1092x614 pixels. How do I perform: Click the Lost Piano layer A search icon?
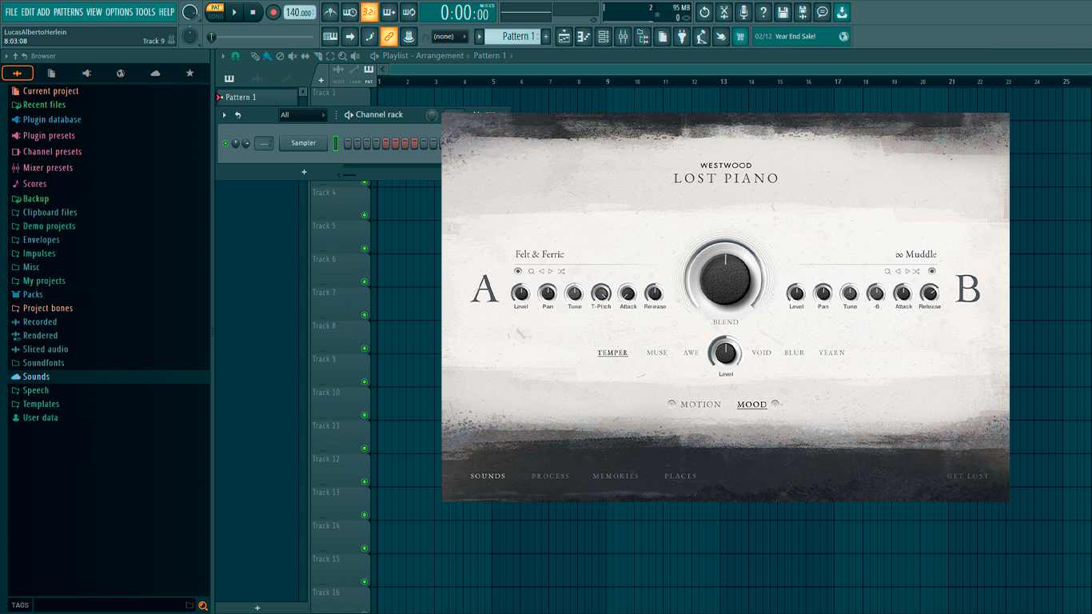(x=531, y=272)
